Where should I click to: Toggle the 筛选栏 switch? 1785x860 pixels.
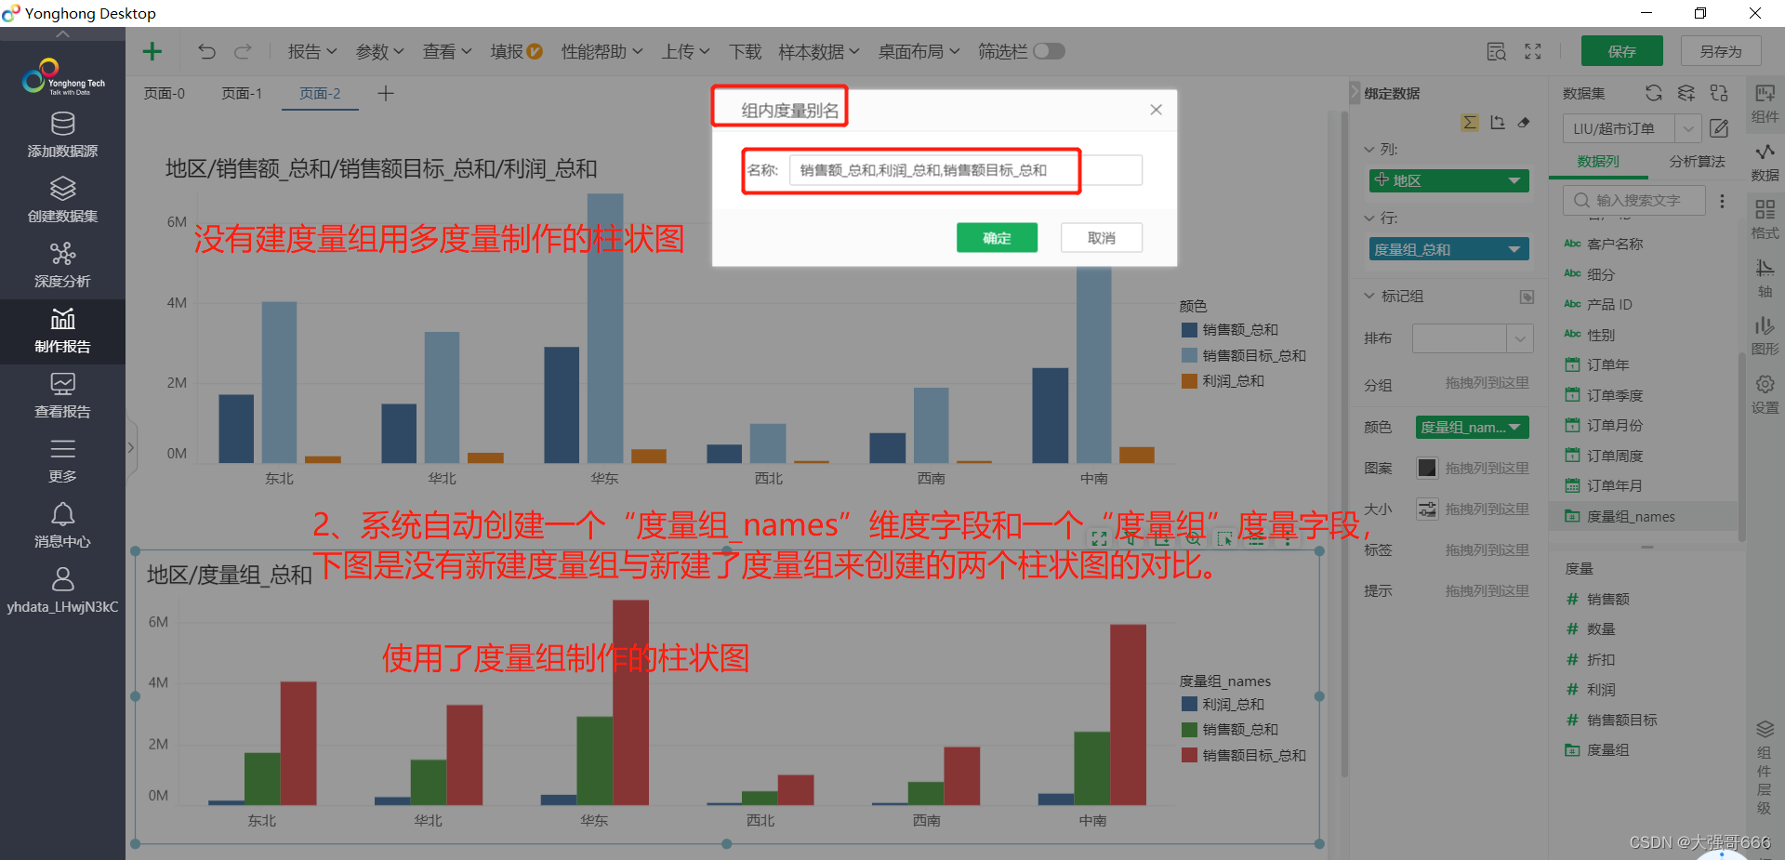point(1049,51)
